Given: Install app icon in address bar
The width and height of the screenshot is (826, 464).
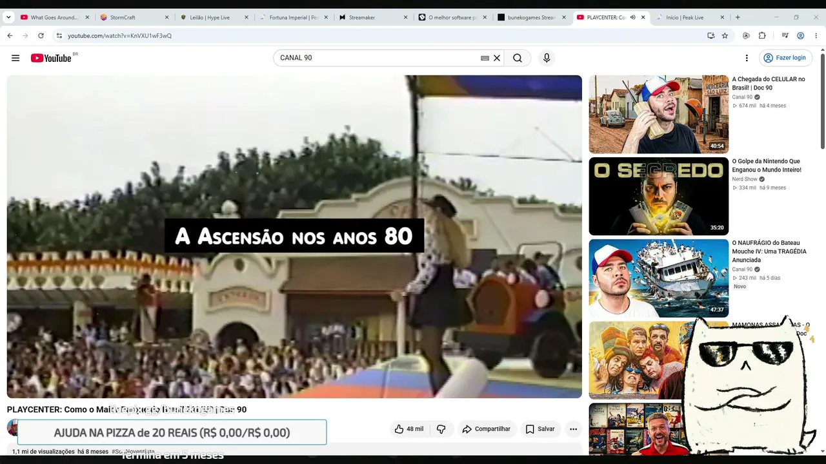Looking at the screenshot, I should coord(710,35).
